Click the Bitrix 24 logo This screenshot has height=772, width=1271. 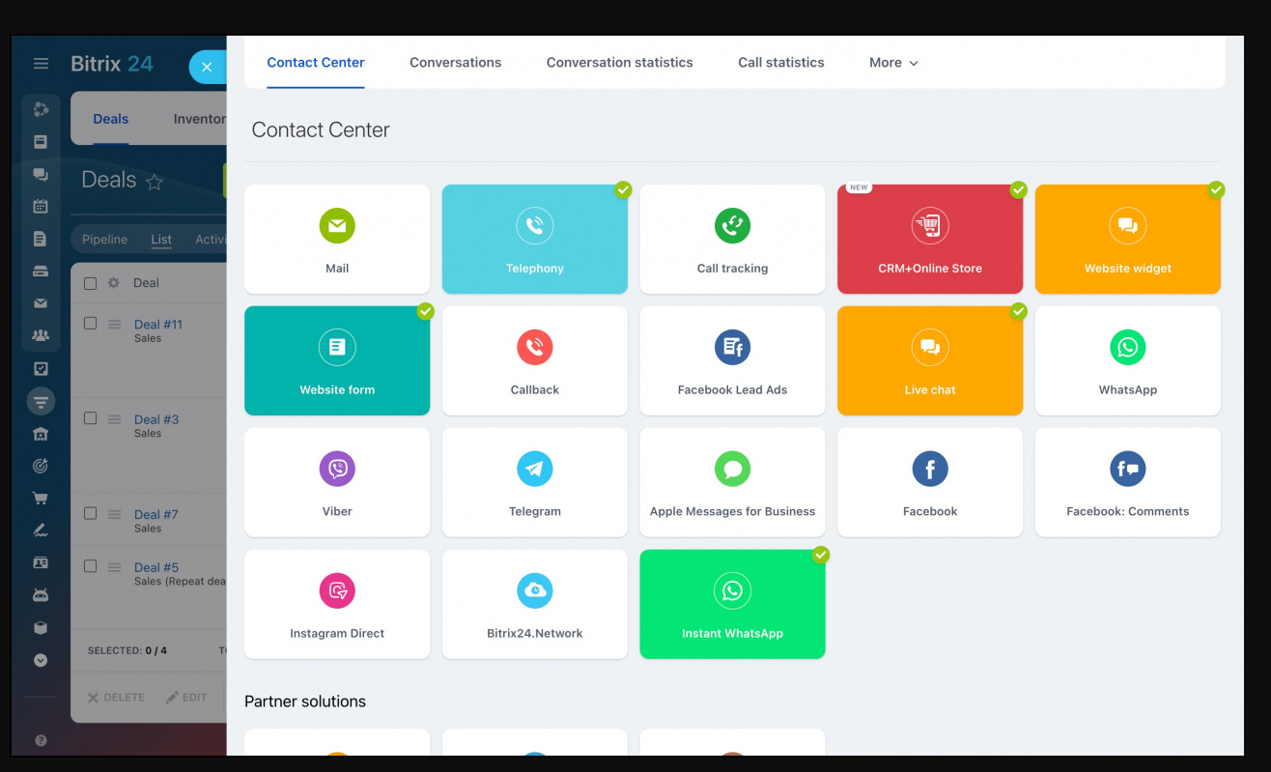(112, 64)
